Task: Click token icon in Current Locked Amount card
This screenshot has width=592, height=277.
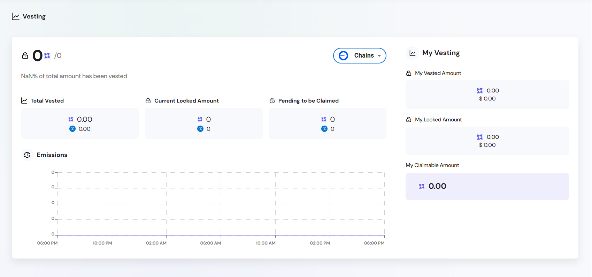Action: (x=200, y=119)
